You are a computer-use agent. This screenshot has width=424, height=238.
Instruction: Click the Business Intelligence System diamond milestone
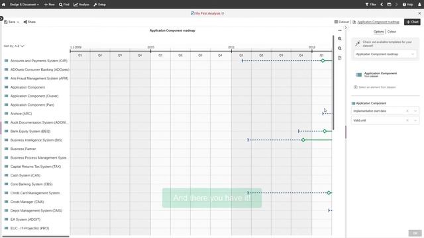tap(303, 140)
